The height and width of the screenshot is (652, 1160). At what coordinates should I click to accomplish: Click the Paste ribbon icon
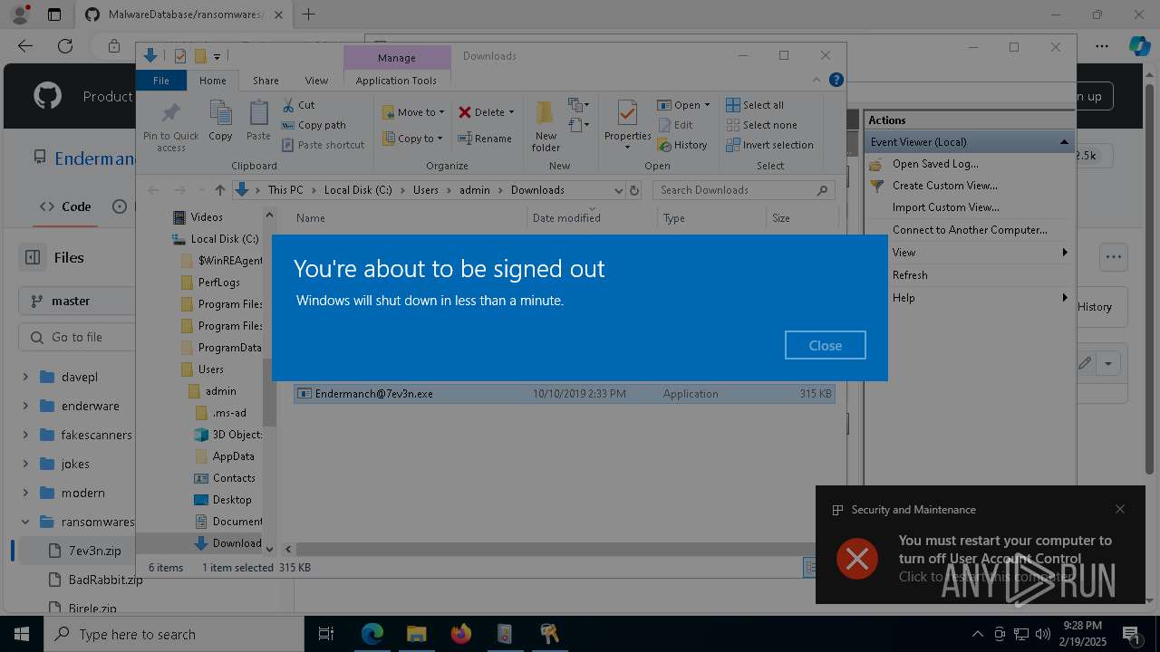point(258,120)
